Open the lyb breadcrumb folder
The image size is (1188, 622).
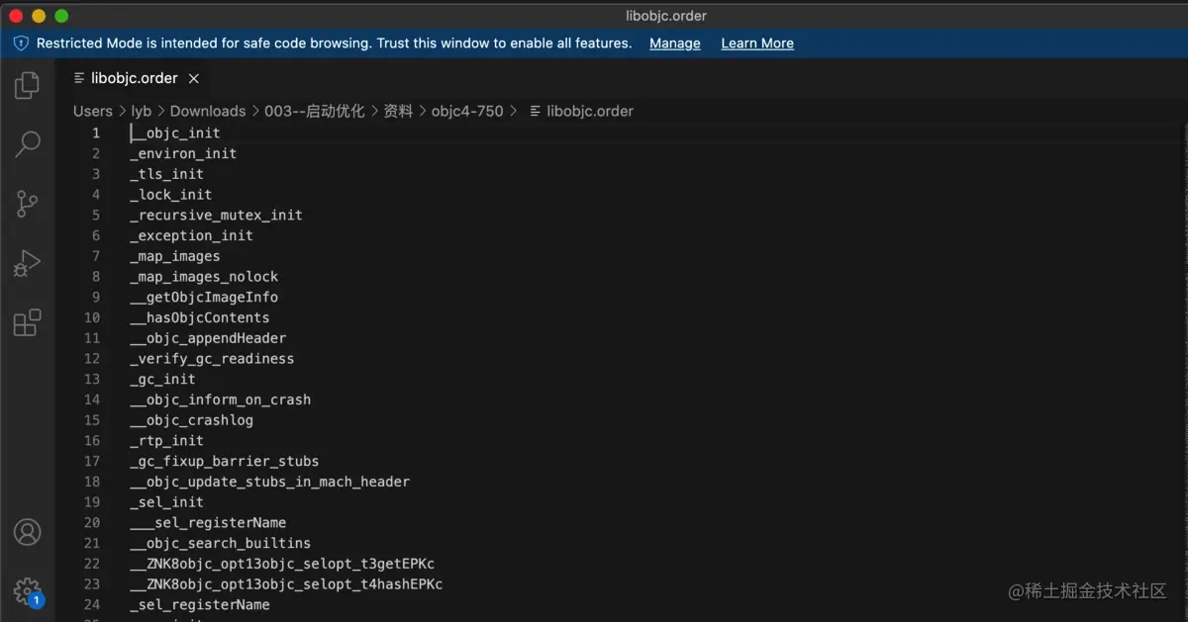[141, 112]
